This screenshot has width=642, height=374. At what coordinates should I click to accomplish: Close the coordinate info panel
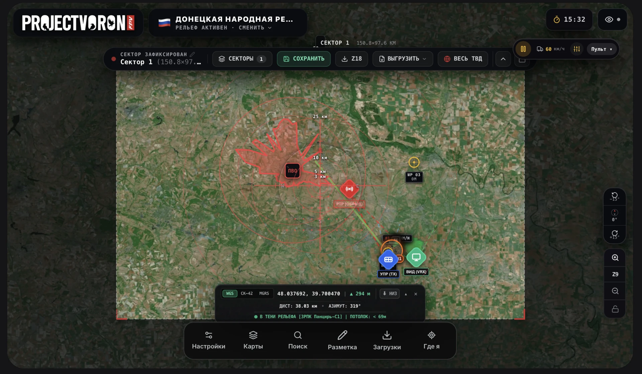pos(416,294)
